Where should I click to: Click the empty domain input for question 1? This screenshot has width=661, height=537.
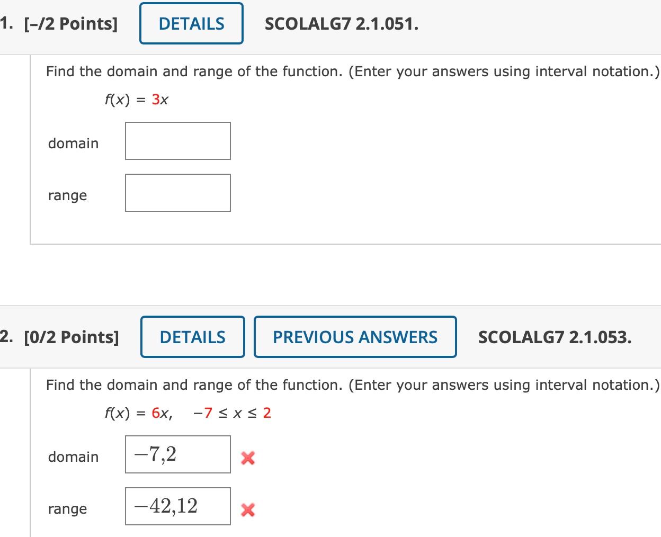pos(177,140)
